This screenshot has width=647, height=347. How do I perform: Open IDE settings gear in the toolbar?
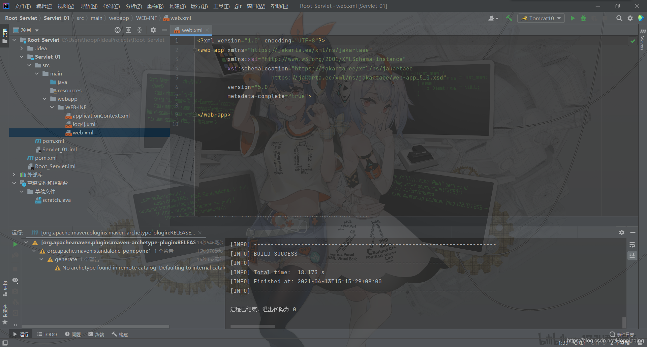click(630, 18)
